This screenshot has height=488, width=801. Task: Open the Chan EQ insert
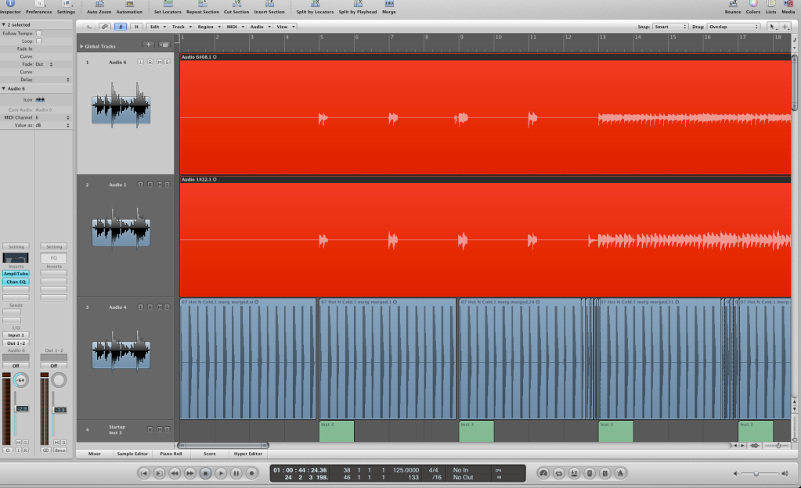click(x=16, y=282)
